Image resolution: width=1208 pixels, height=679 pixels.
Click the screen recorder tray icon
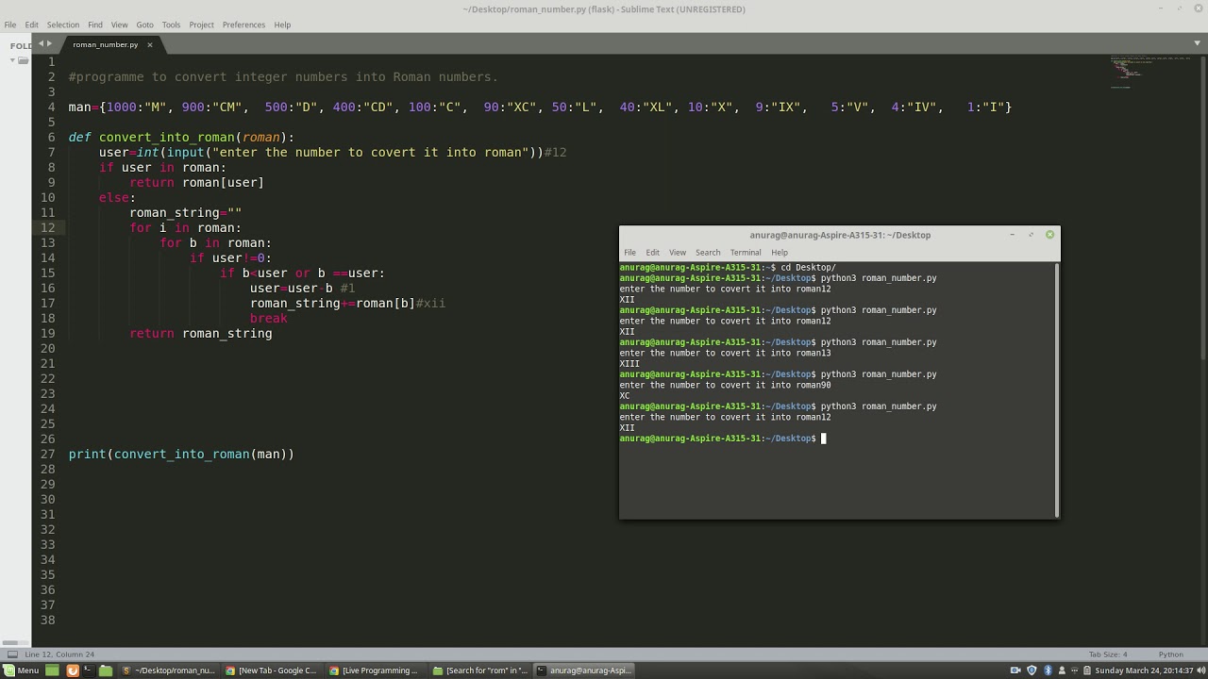(1015, 671)
